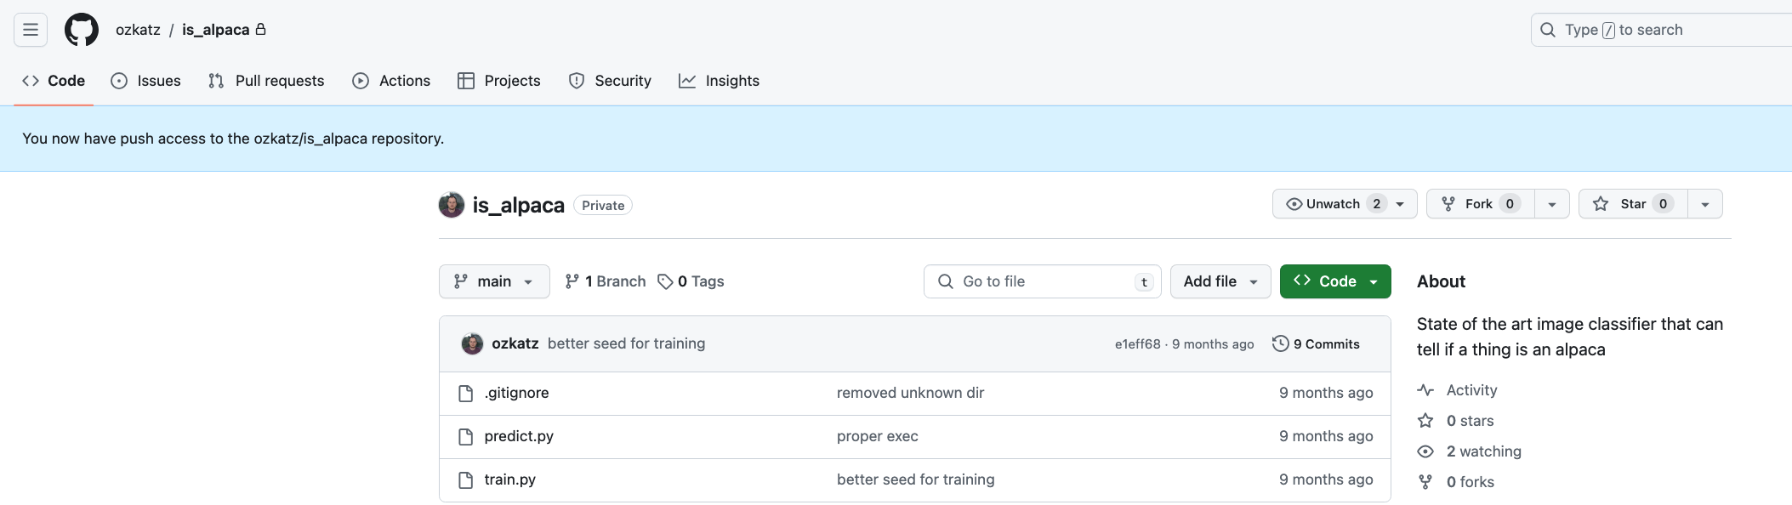The height and width of the screenshot is (505, 1792).
Task: Click the file icon next to train.py
Action: click(465, 480)
